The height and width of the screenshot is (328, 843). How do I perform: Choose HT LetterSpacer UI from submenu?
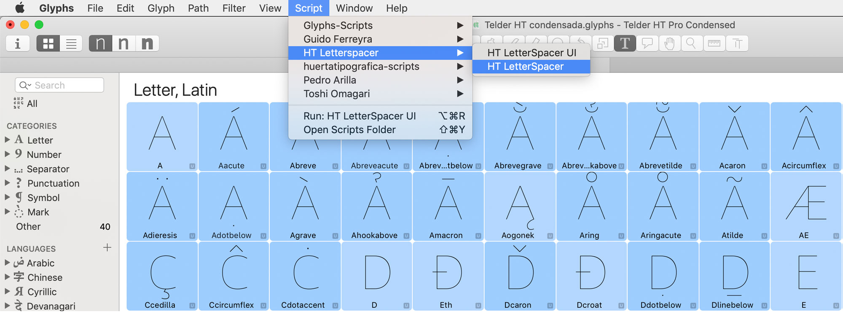point(531,53)
